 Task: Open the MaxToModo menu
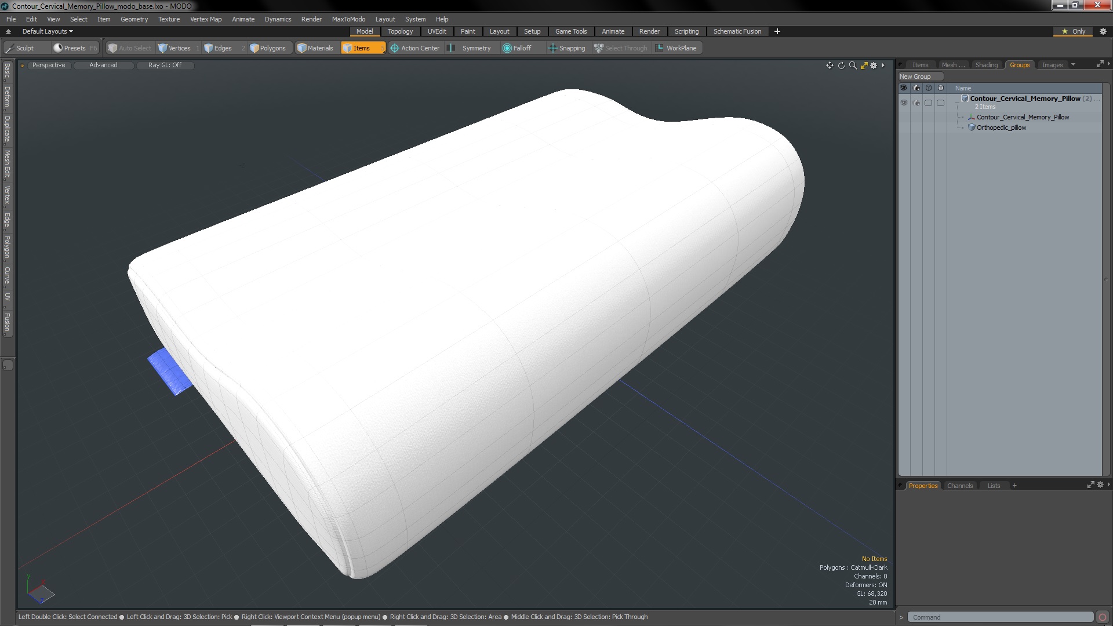coord(348,19)
